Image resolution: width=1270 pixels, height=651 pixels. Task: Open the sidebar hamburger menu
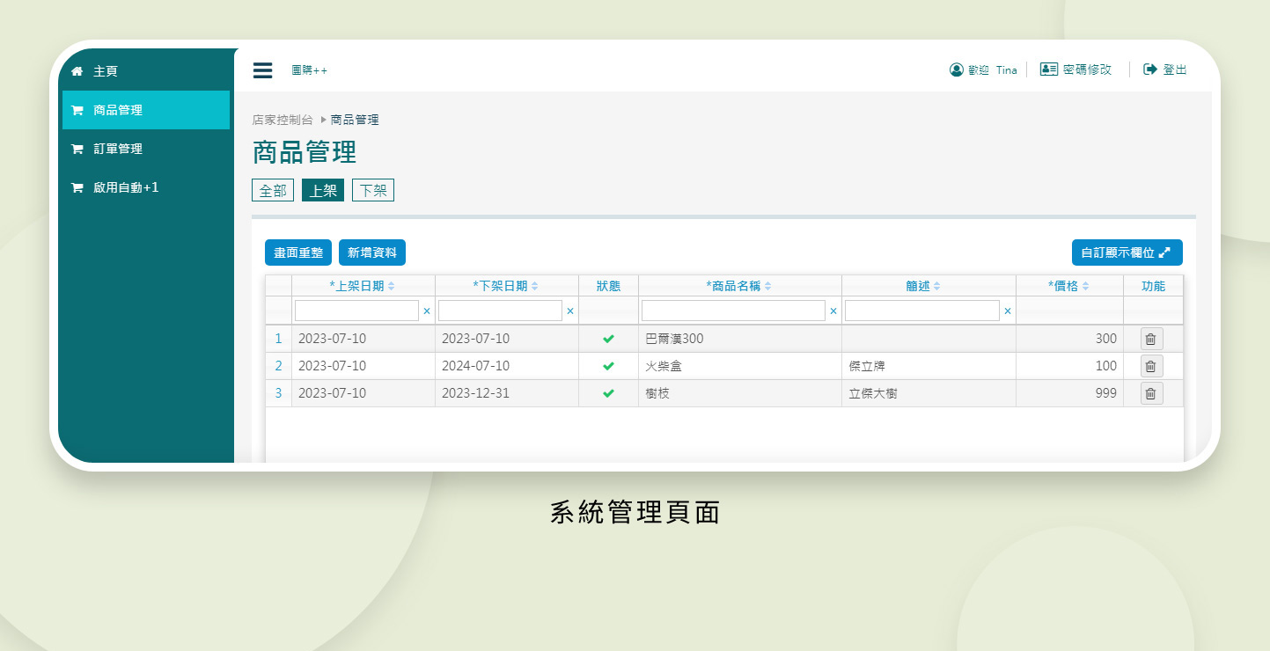coord(262,70)
